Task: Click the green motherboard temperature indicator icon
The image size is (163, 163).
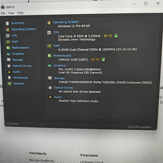Action: (x=103, y=59)
